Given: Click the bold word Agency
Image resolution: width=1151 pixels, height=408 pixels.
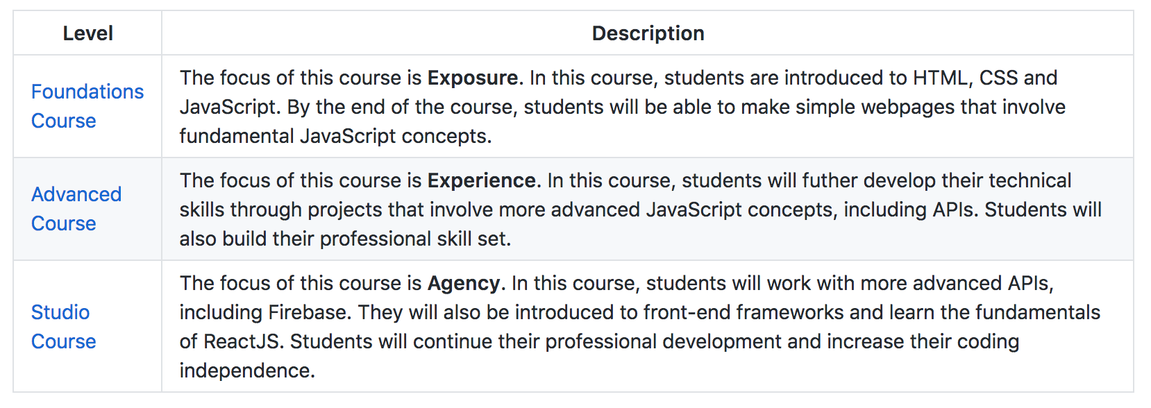Looking at the screenshot, I should click(463, 283).
